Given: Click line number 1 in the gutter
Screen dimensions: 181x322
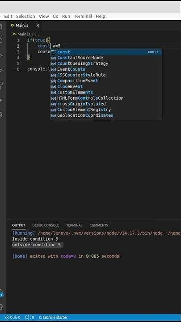Looking at the screenshot, I should point(18,40).
